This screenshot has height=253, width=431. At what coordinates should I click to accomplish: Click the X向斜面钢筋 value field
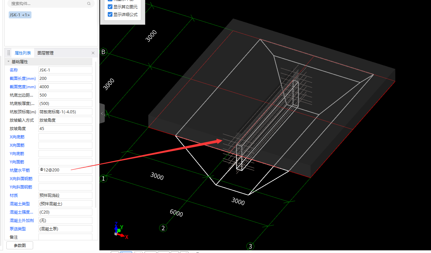click(65, 178)
